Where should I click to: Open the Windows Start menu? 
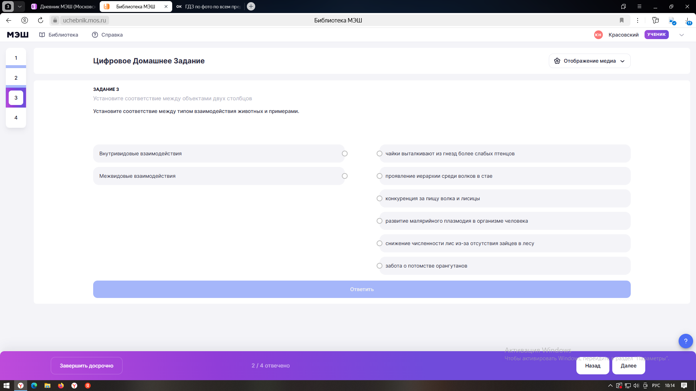6,386
